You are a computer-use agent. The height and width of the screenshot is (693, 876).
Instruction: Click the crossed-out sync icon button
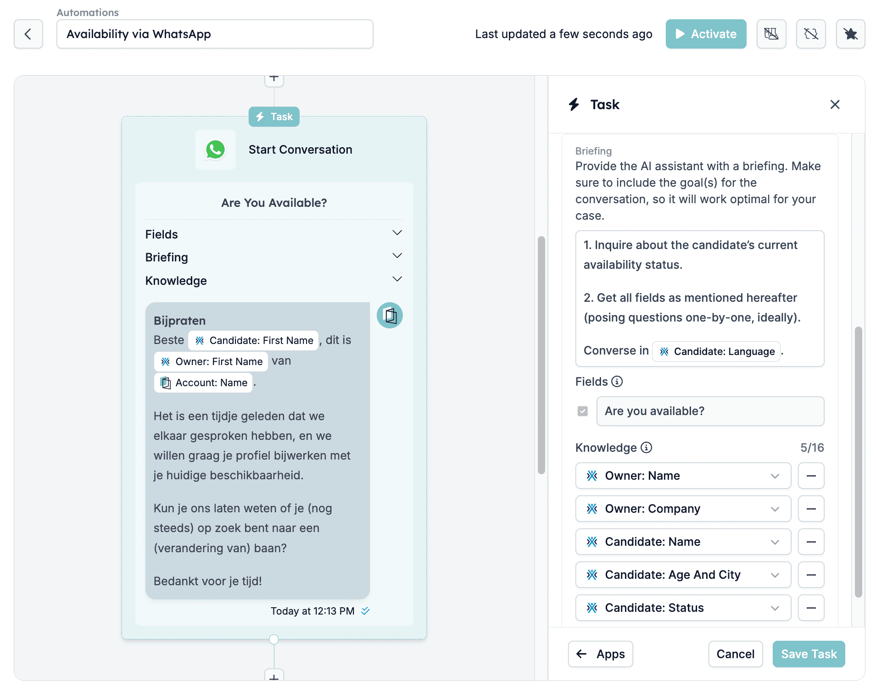pyautogui.click(x=811, y=34)
